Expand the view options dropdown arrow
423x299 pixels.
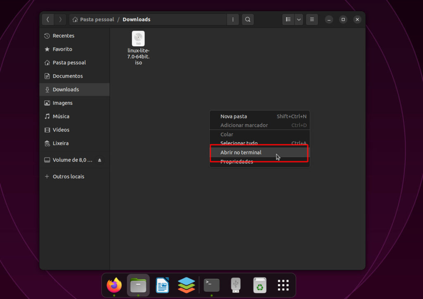(299, 19)
